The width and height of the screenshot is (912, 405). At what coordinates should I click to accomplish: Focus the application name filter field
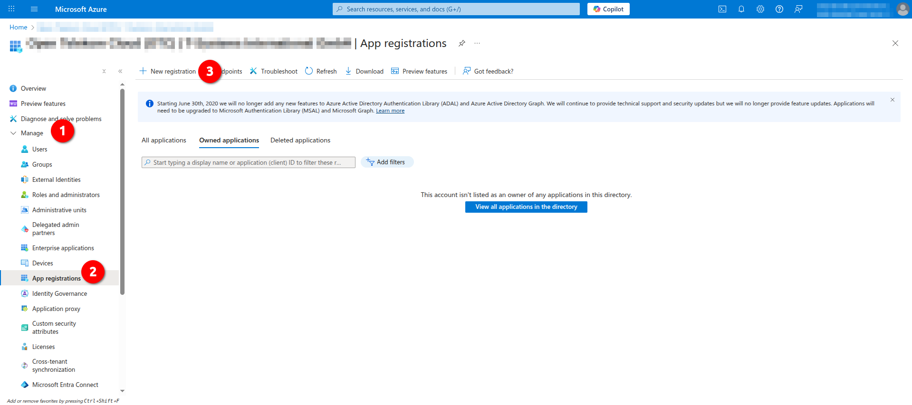pyautogui.click(x=248, y=162)
